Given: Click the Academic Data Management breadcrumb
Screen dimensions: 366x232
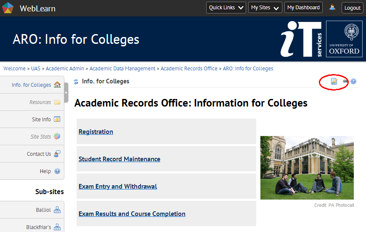Looking at the screenshot, I should 122,69.
